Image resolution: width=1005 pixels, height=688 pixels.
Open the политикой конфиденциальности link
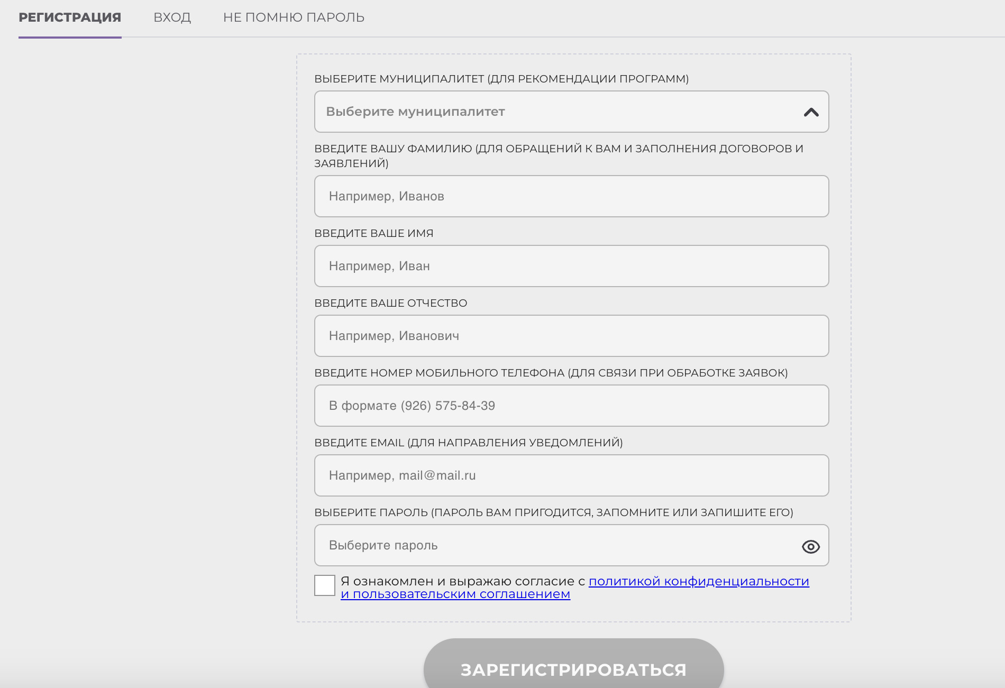(x=699, y=581)
